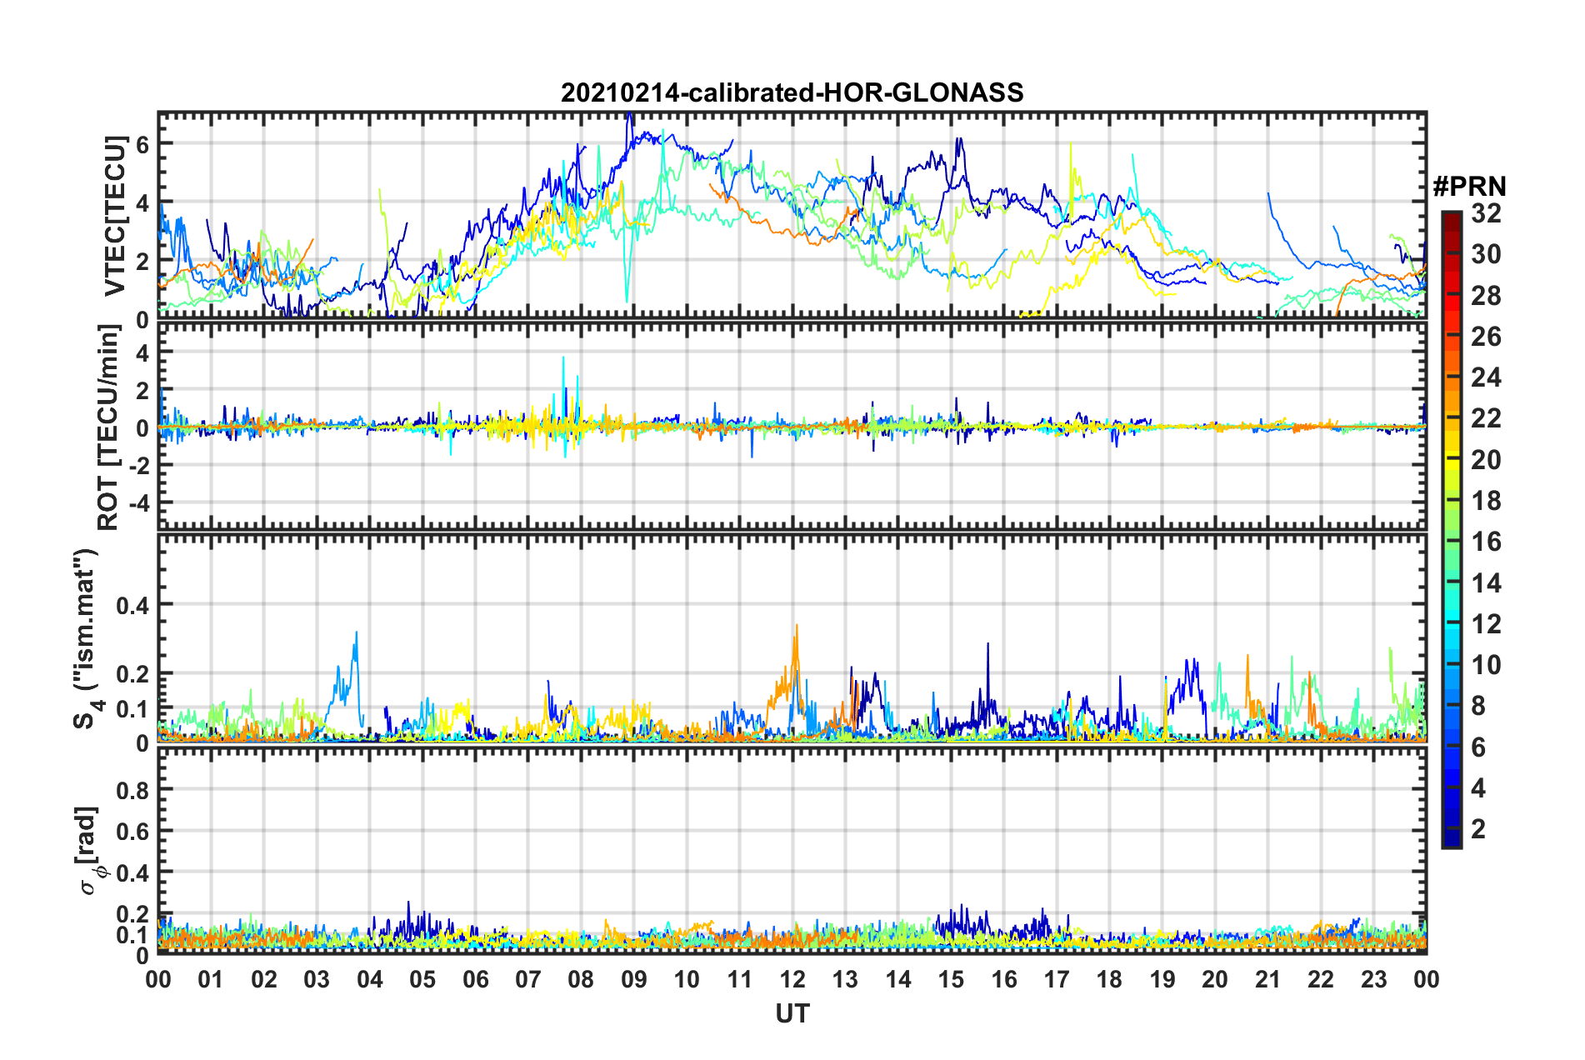This screenshot has width=1585, height=1060.
Task: Click the 0.4 tick on S4 axis
Action: (x=132, y=606)
